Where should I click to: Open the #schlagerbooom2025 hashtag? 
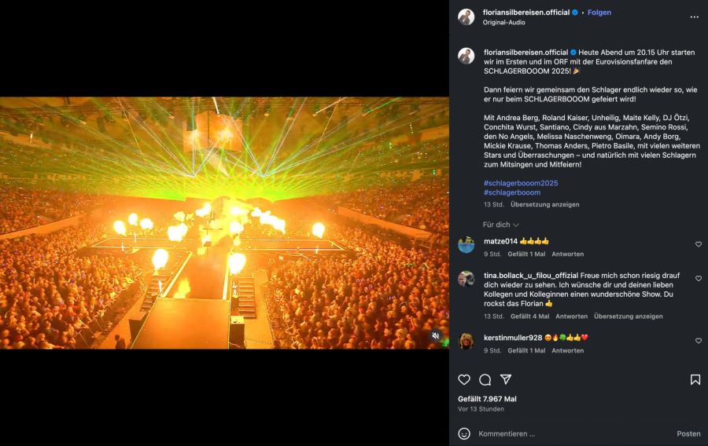(x=521, y=183)
